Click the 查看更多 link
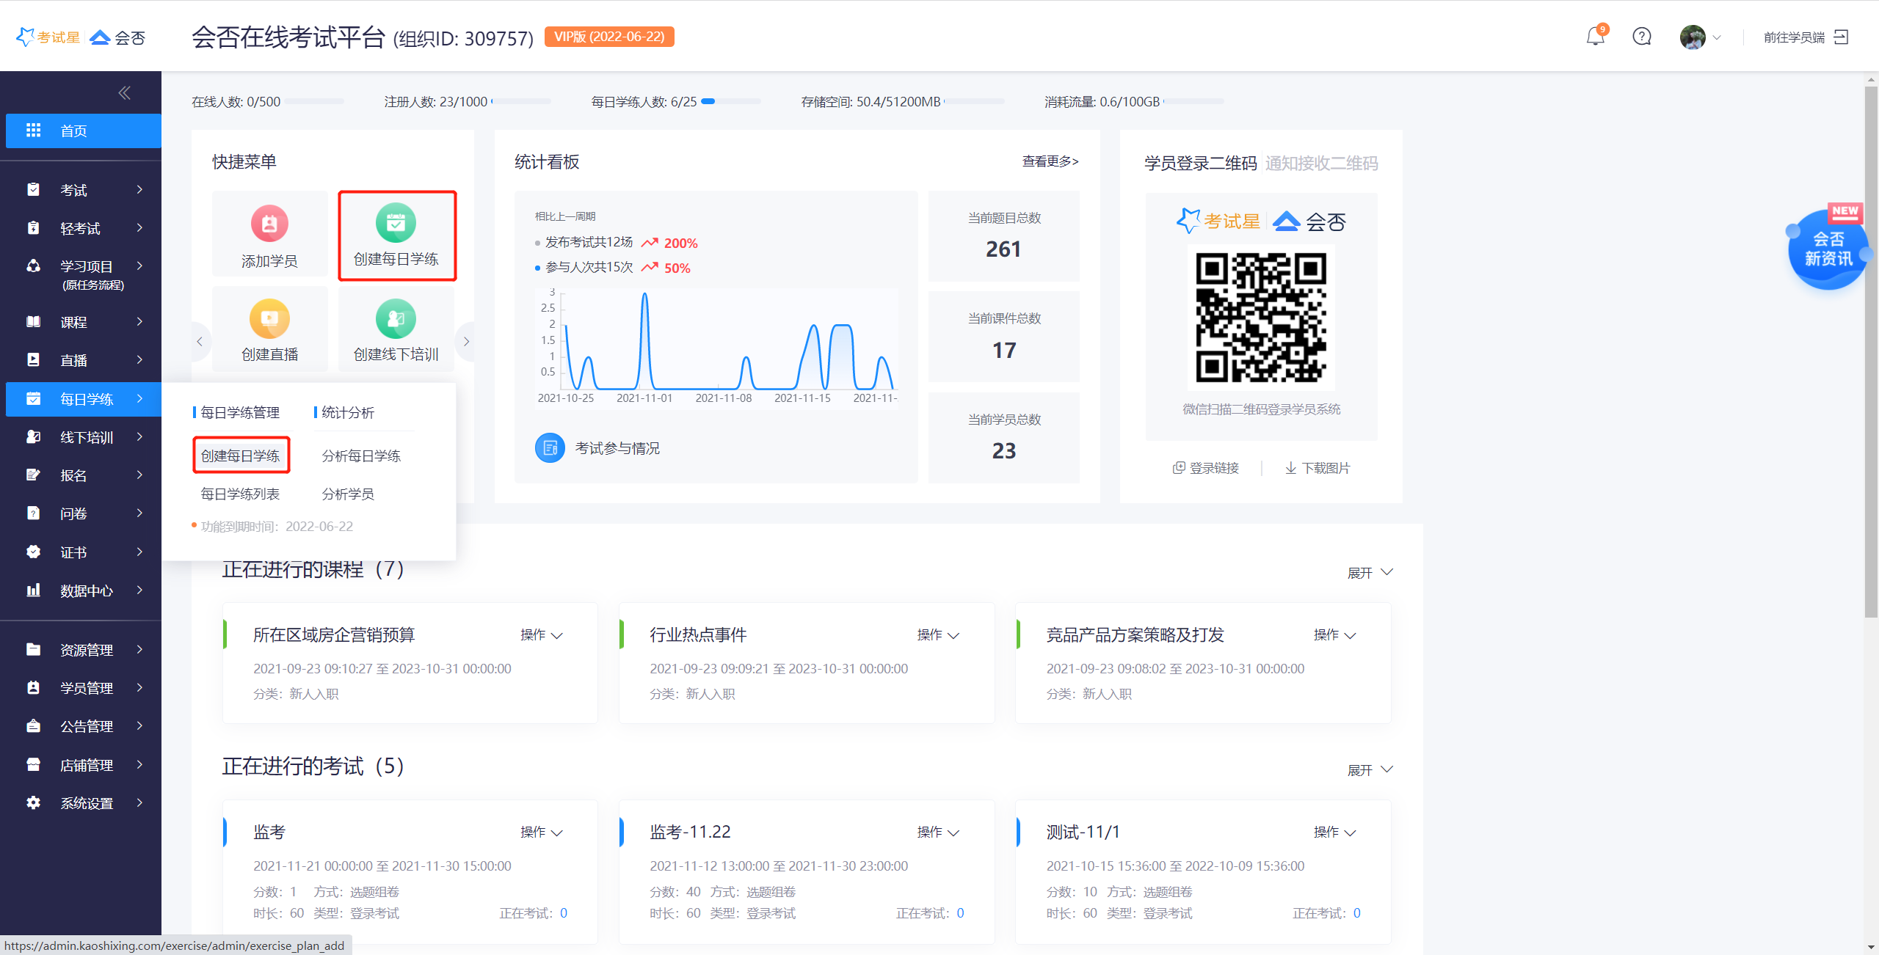This screenshot has height=955, width=1879. [1050, 161]
